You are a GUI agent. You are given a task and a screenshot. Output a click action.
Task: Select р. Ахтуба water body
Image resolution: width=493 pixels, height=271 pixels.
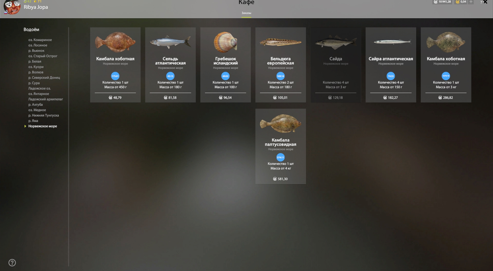pos(35,105)
